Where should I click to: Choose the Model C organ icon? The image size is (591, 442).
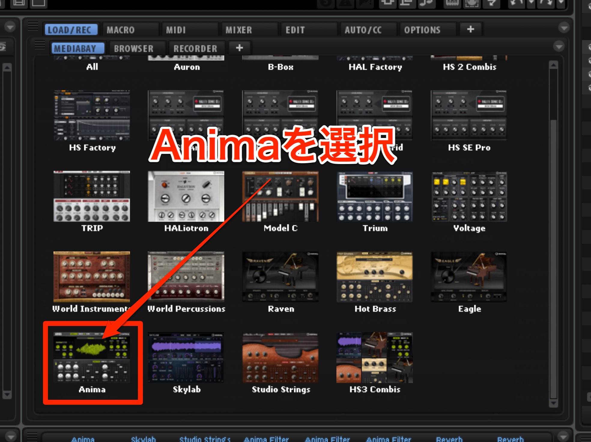(x=280, y=196)
